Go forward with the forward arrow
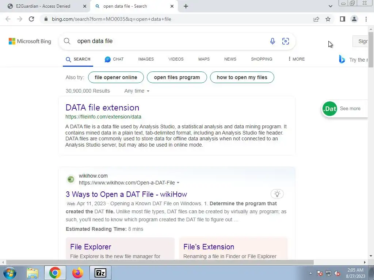The image size is (374, 280). click(20, 19)
